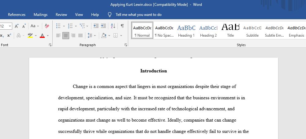Image resolution: width=306 pixels, height=139 pixels.
Task: Click the word 'Ideally' in the paragraph
Action: (175, 120)
